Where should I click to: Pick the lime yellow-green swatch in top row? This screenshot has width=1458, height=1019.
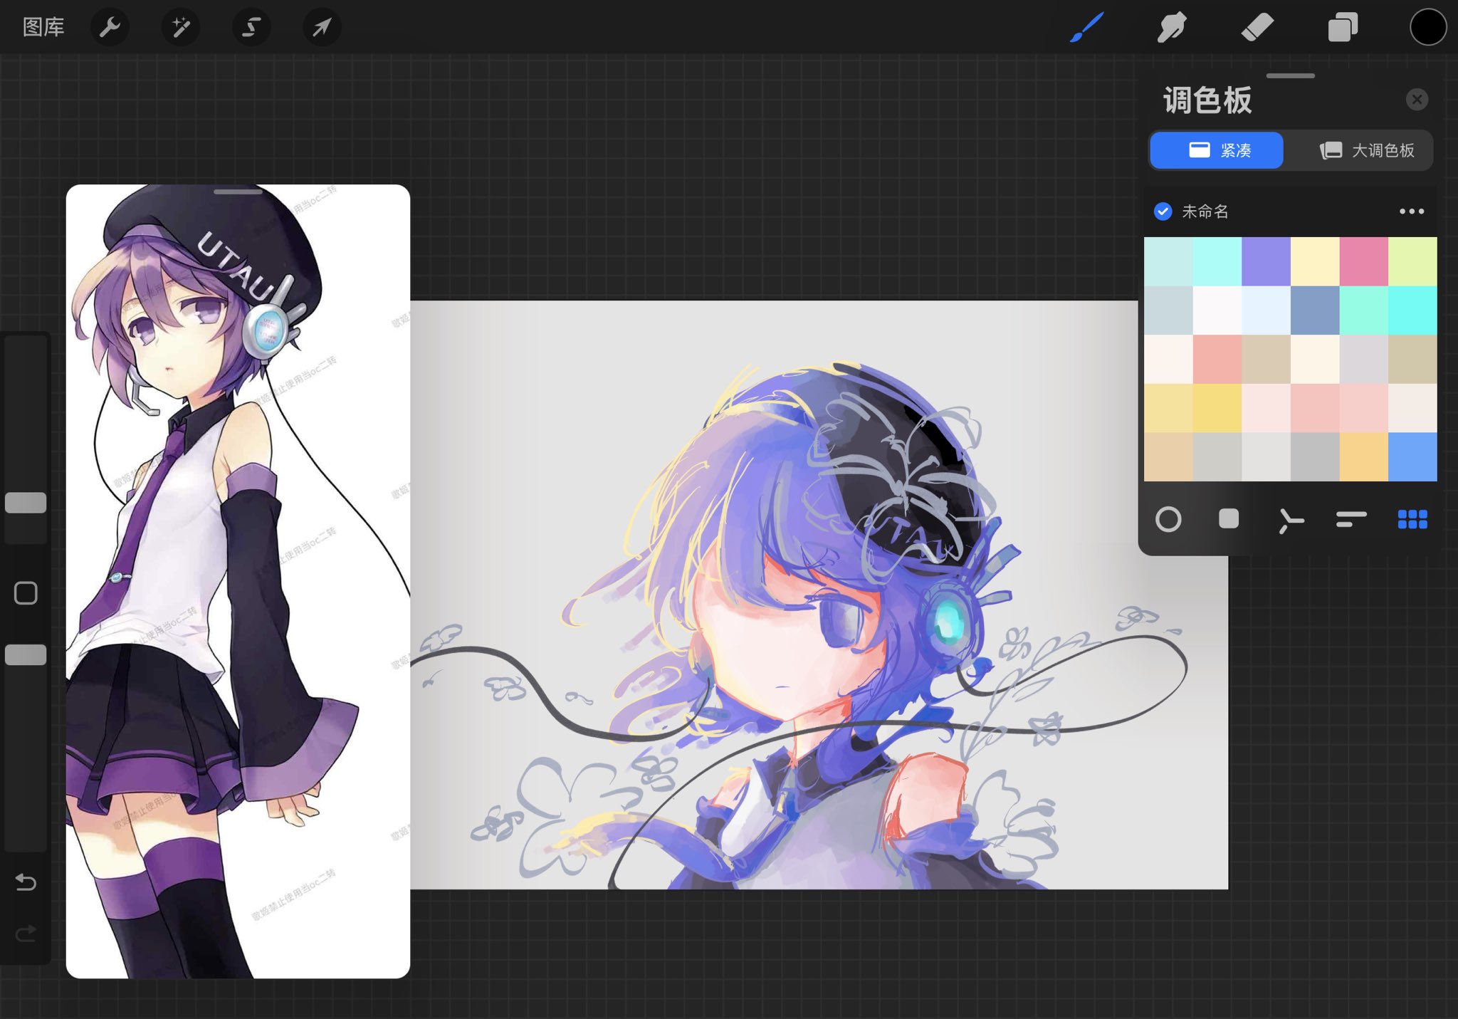click(1412, 261)
